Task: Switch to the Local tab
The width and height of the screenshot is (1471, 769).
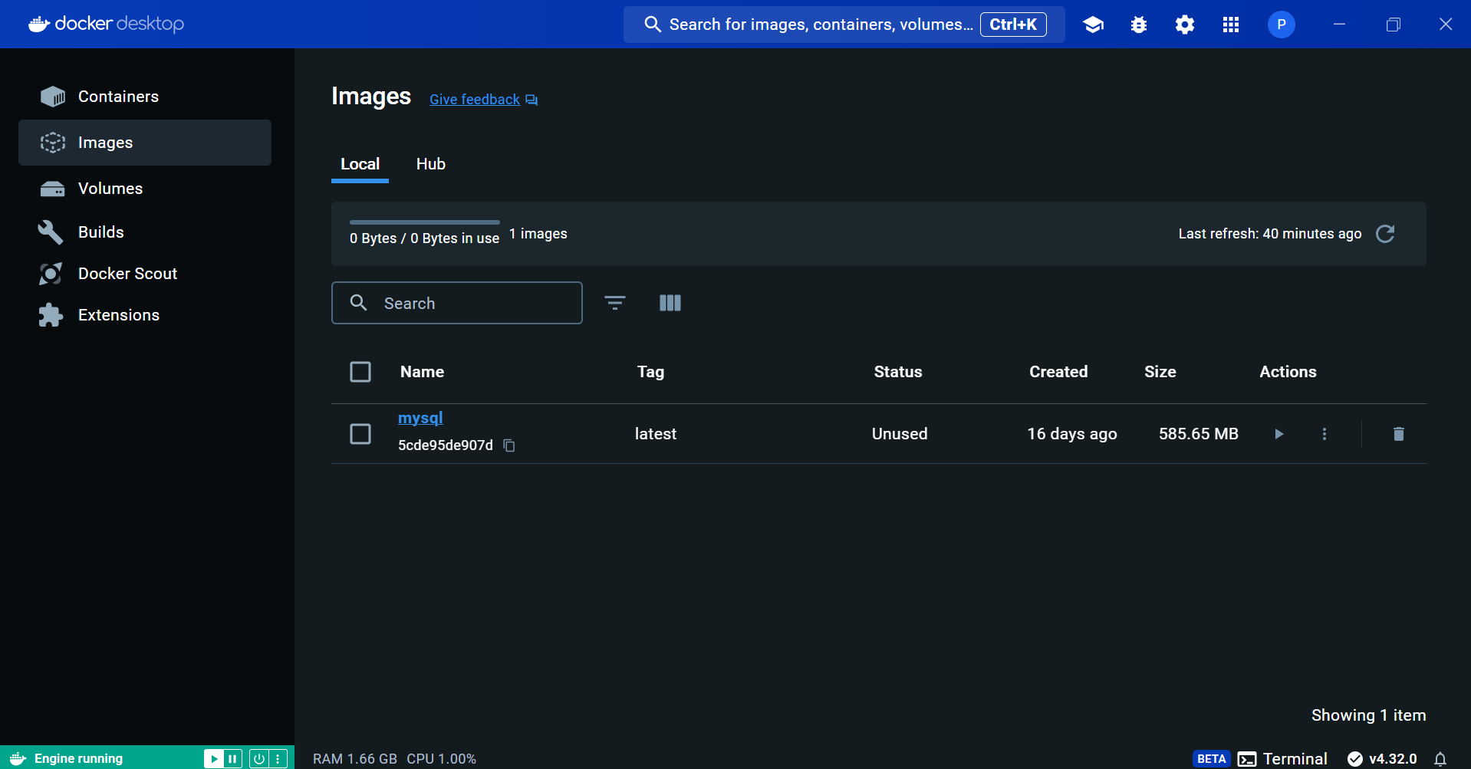Action: point(360,164)
